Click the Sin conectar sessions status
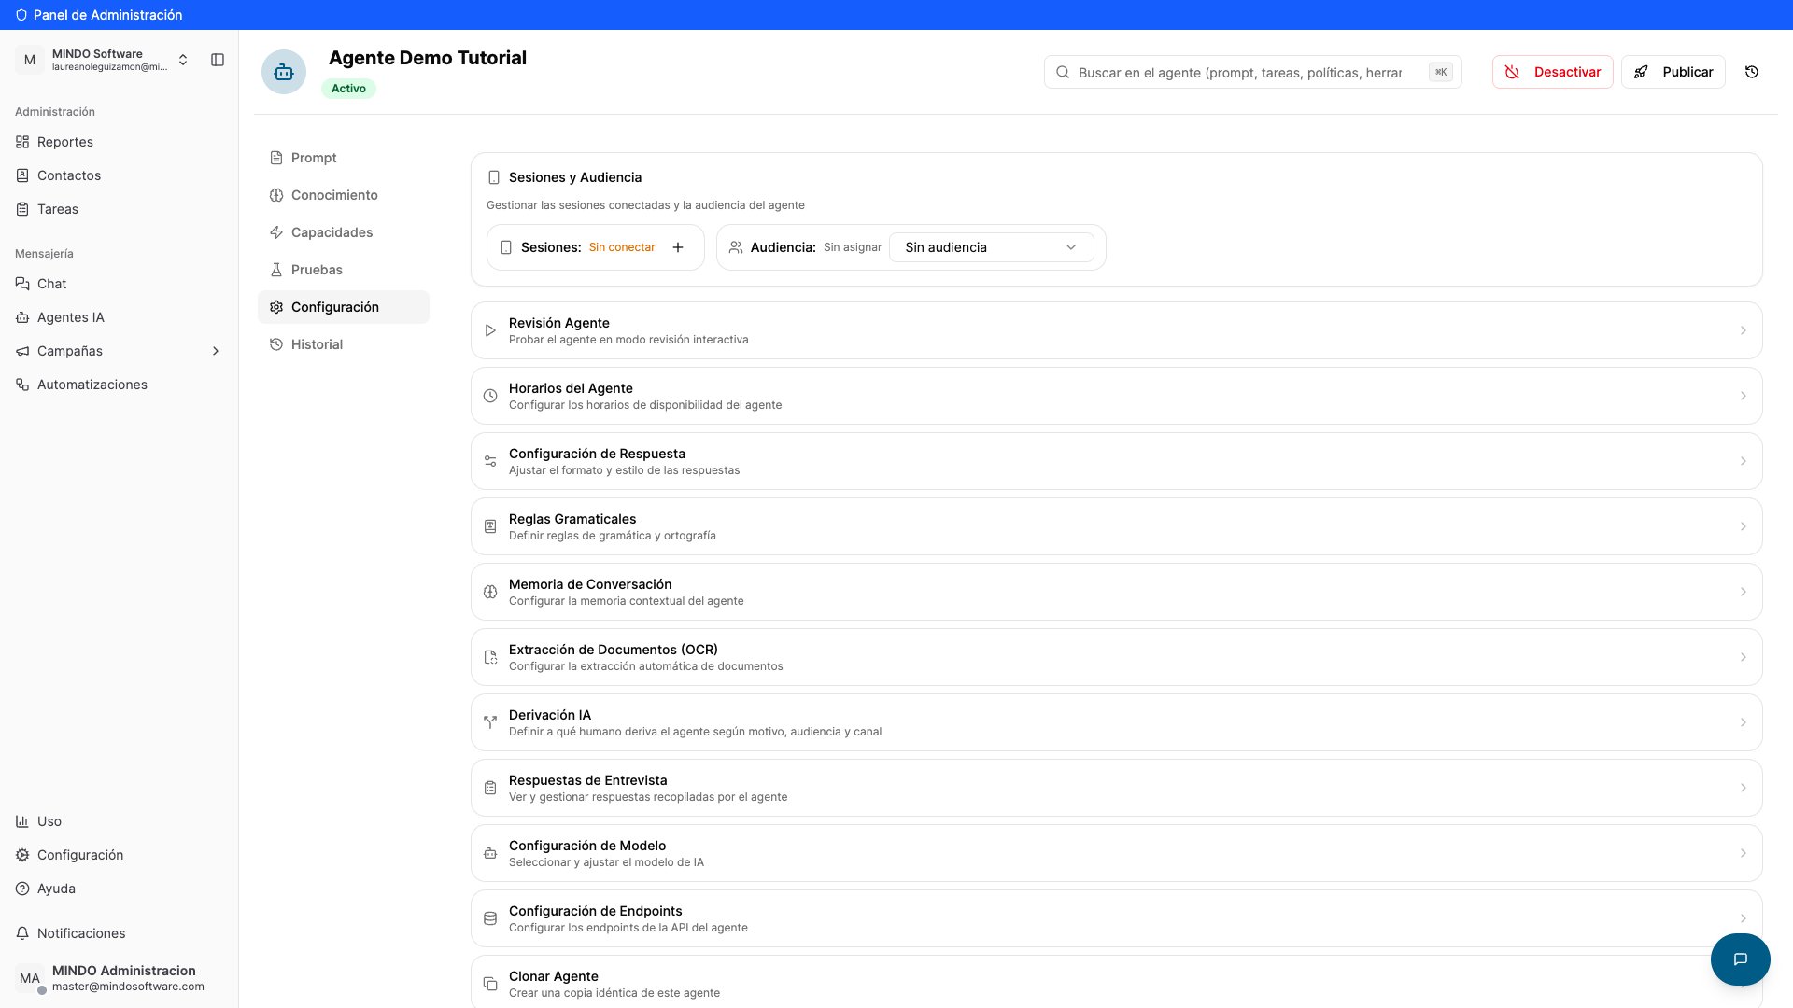Viewport: 1793px width, 1008px height. [622, 247]
